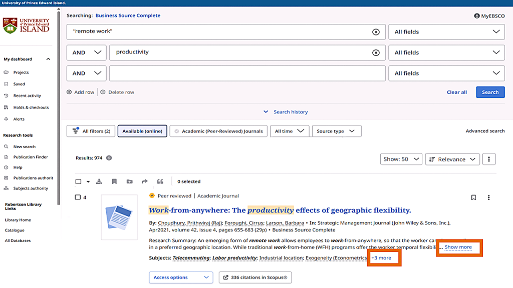513x288 pixels.
Task: Clear the "remote work" search field
Action: point(376,32)
